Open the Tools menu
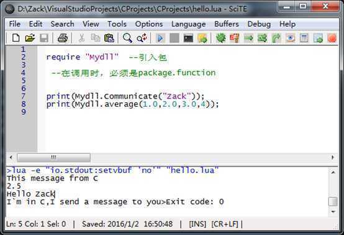This screenshot has height=235, width=344. pos(117,24)
